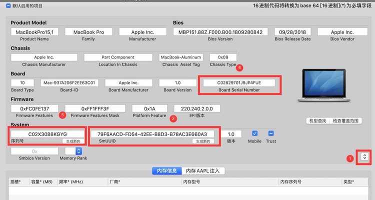Edit the Platform Feature field 0x1A
Image resolution: width=375 pixels, height=200 pixels.
[149, 108]
